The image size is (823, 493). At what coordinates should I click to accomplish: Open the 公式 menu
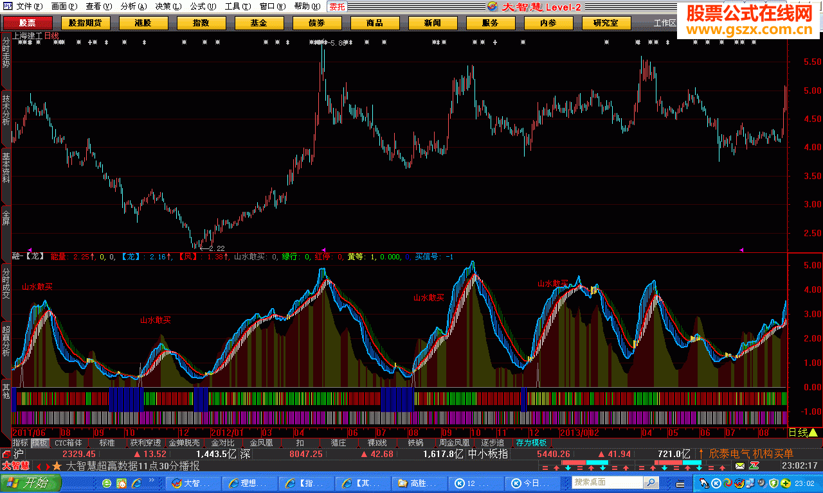pos(201,6)
